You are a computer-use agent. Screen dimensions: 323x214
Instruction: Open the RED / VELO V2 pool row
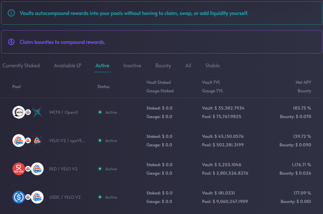[x=63, y=169]
